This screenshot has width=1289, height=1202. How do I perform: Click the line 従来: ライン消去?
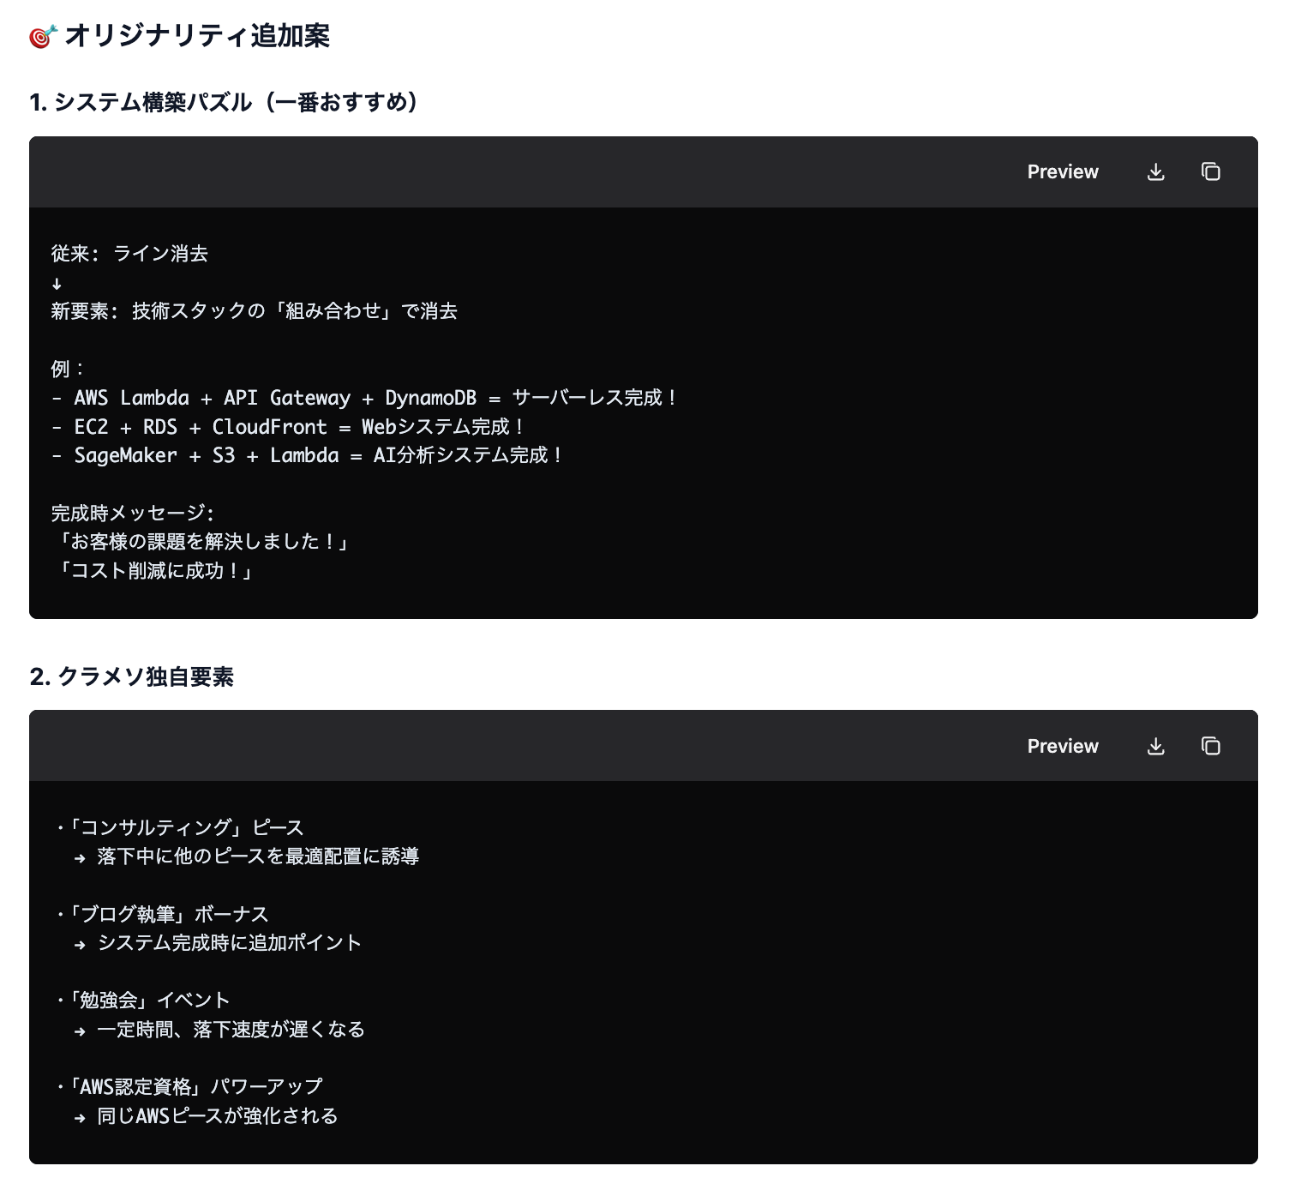[x=129, y=254]
